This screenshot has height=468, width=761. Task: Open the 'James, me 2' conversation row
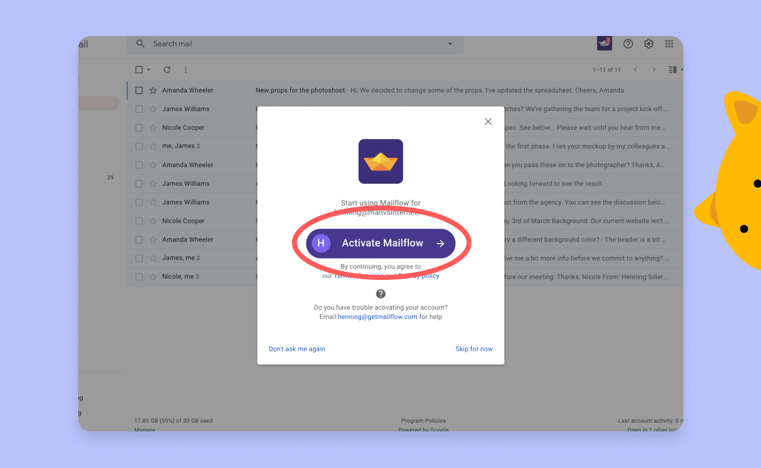[405, 258]
